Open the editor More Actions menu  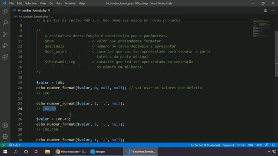272,10
